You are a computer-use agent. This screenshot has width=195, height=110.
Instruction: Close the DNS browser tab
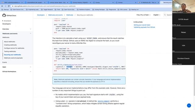tap(22, 2)
